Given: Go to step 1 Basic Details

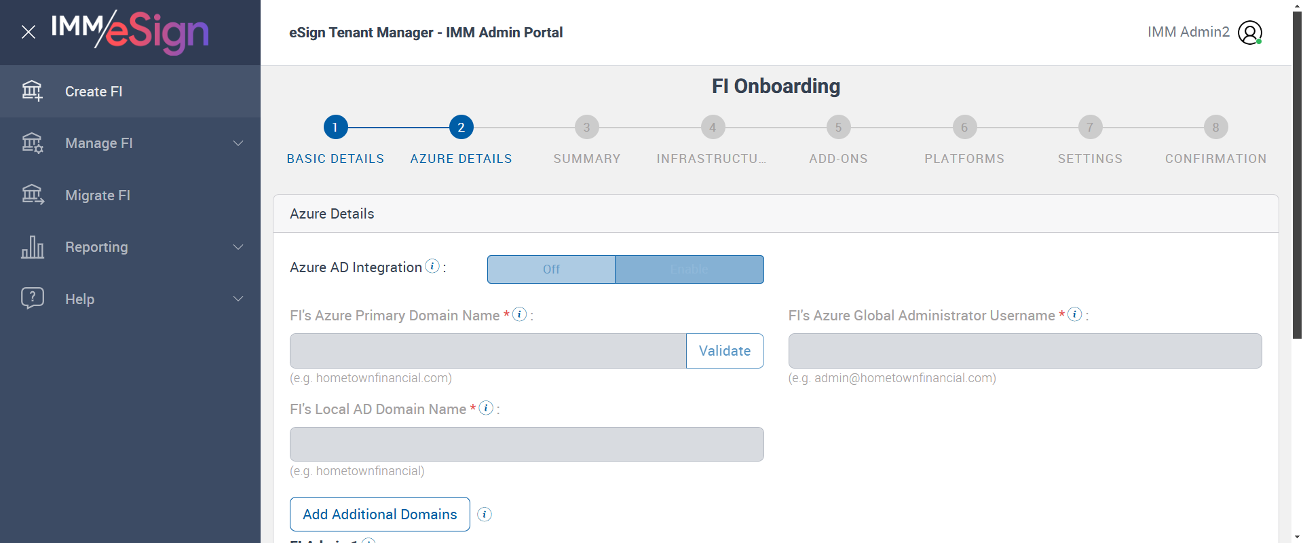Looking at the screenshot, I should pyautogui.click(x=335, y=128).
